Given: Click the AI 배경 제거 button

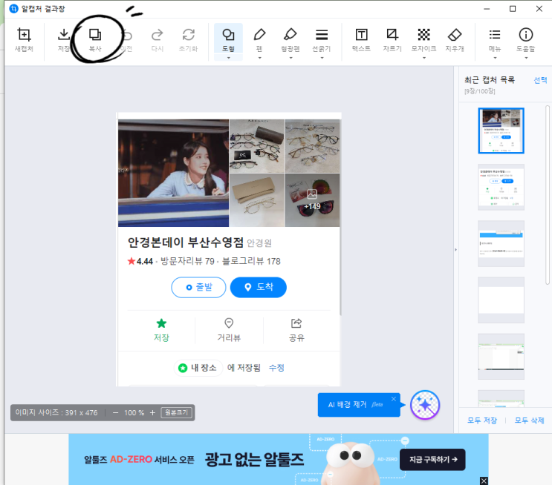Looking at the screenshot, I should pyautogui.click(x=358, y=405).
